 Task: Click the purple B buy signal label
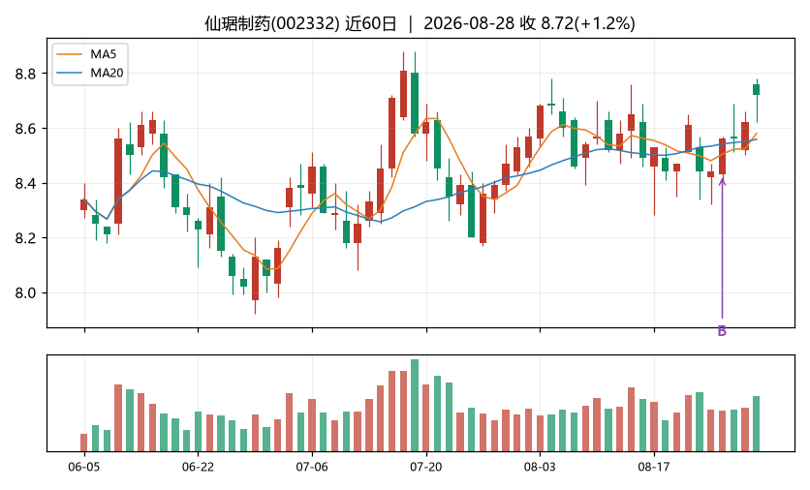722,331
